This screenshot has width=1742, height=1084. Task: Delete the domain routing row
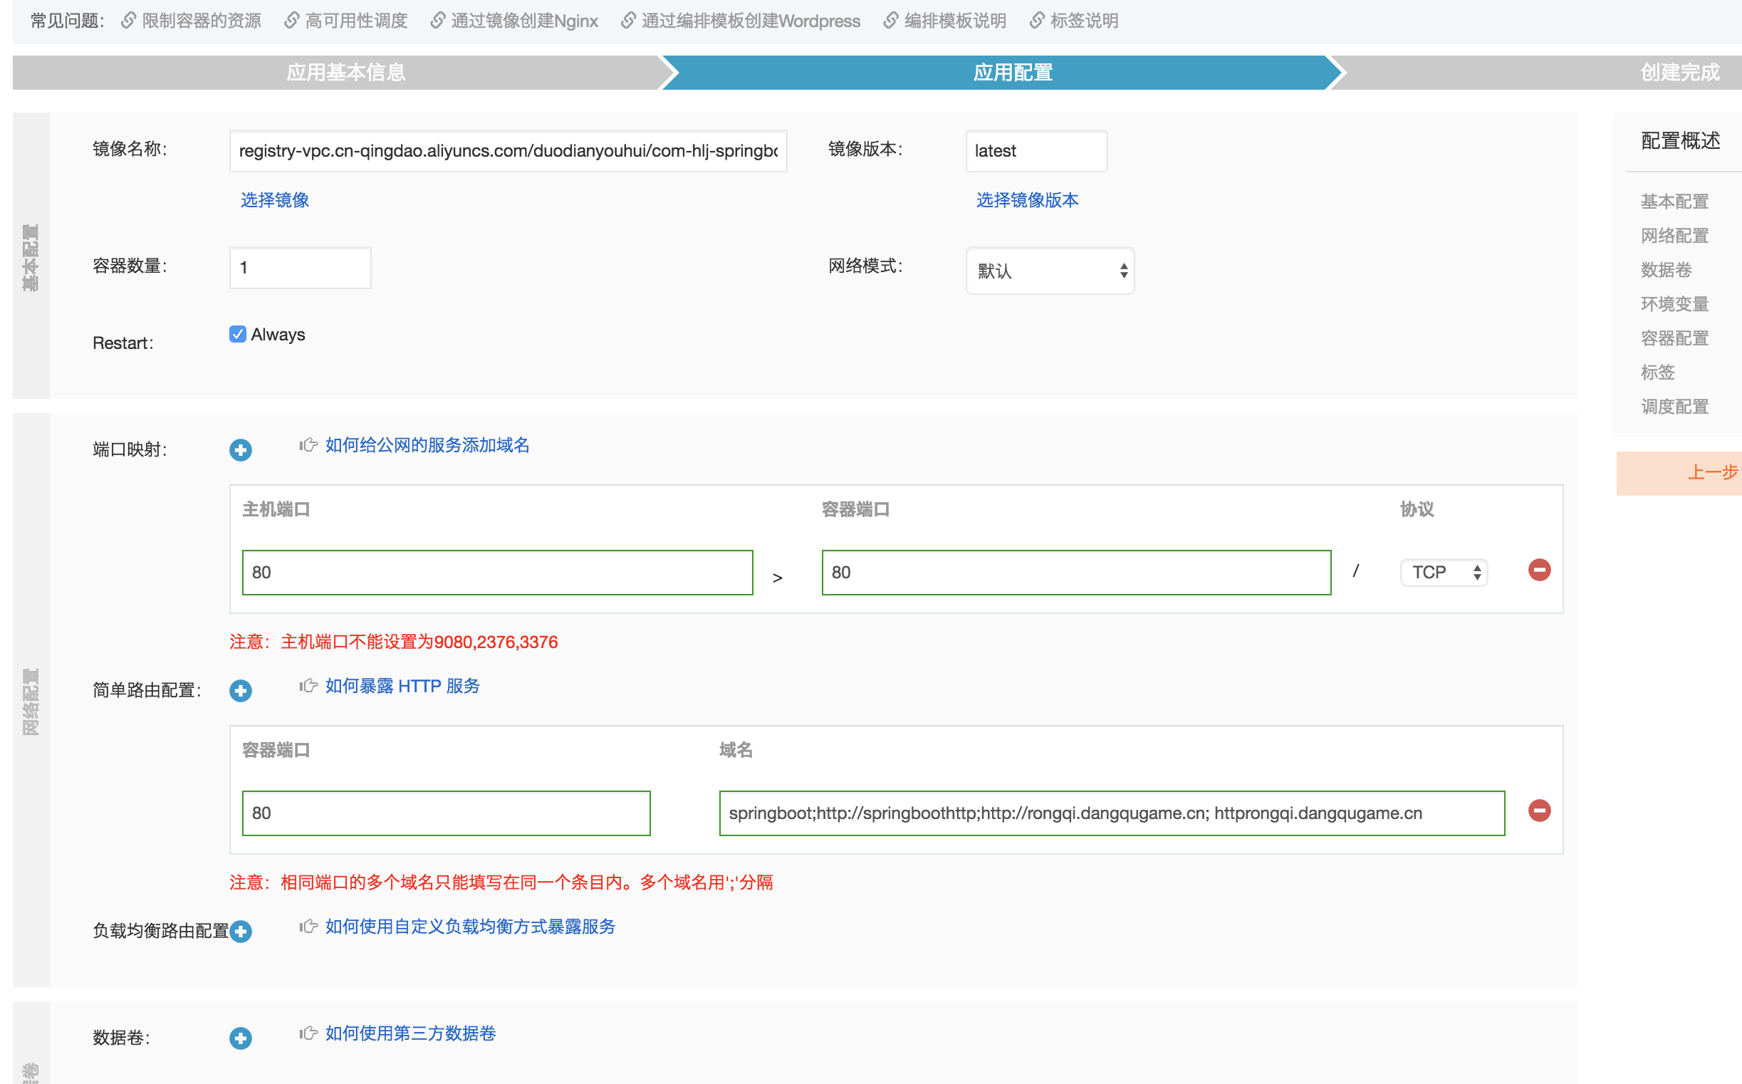coord(1539,811)
